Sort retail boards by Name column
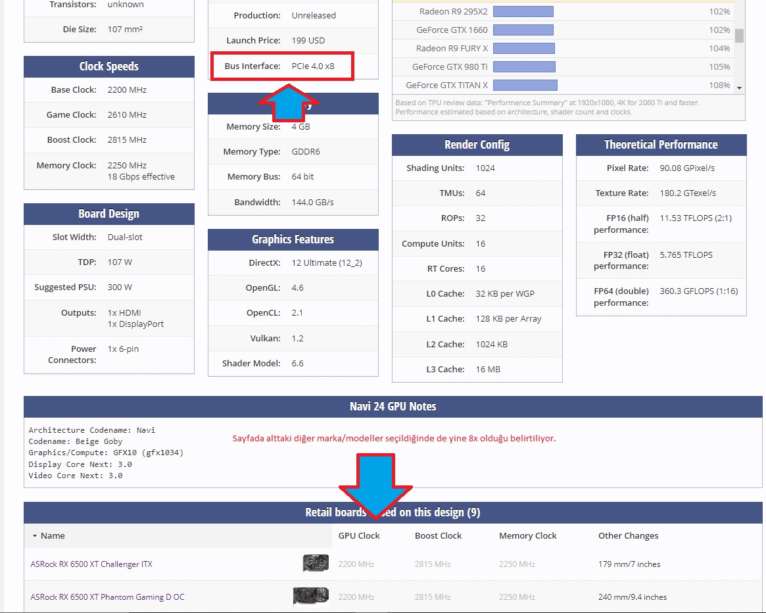766x613 pixels. pyautogui.click(x=53, y=536)
